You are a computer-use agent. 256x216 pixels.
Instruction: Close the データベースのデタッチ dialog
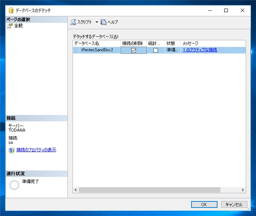(242, 10)
